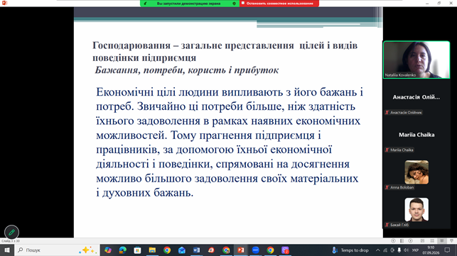Image resolution: width=457 pixels, height=256 pixels.
Task: Open the Windows notification center panel
Action: (447, 250)
